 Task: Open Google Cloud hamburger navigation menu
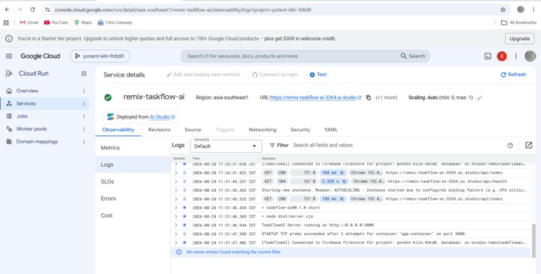[9, 56]
